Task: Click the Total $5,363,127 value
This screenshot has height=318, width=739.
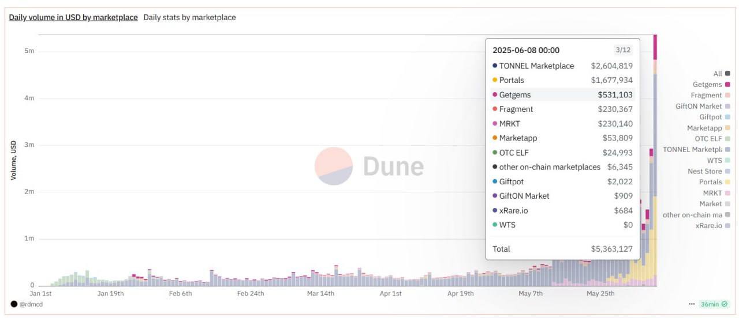Action: [x=611, y=249]
